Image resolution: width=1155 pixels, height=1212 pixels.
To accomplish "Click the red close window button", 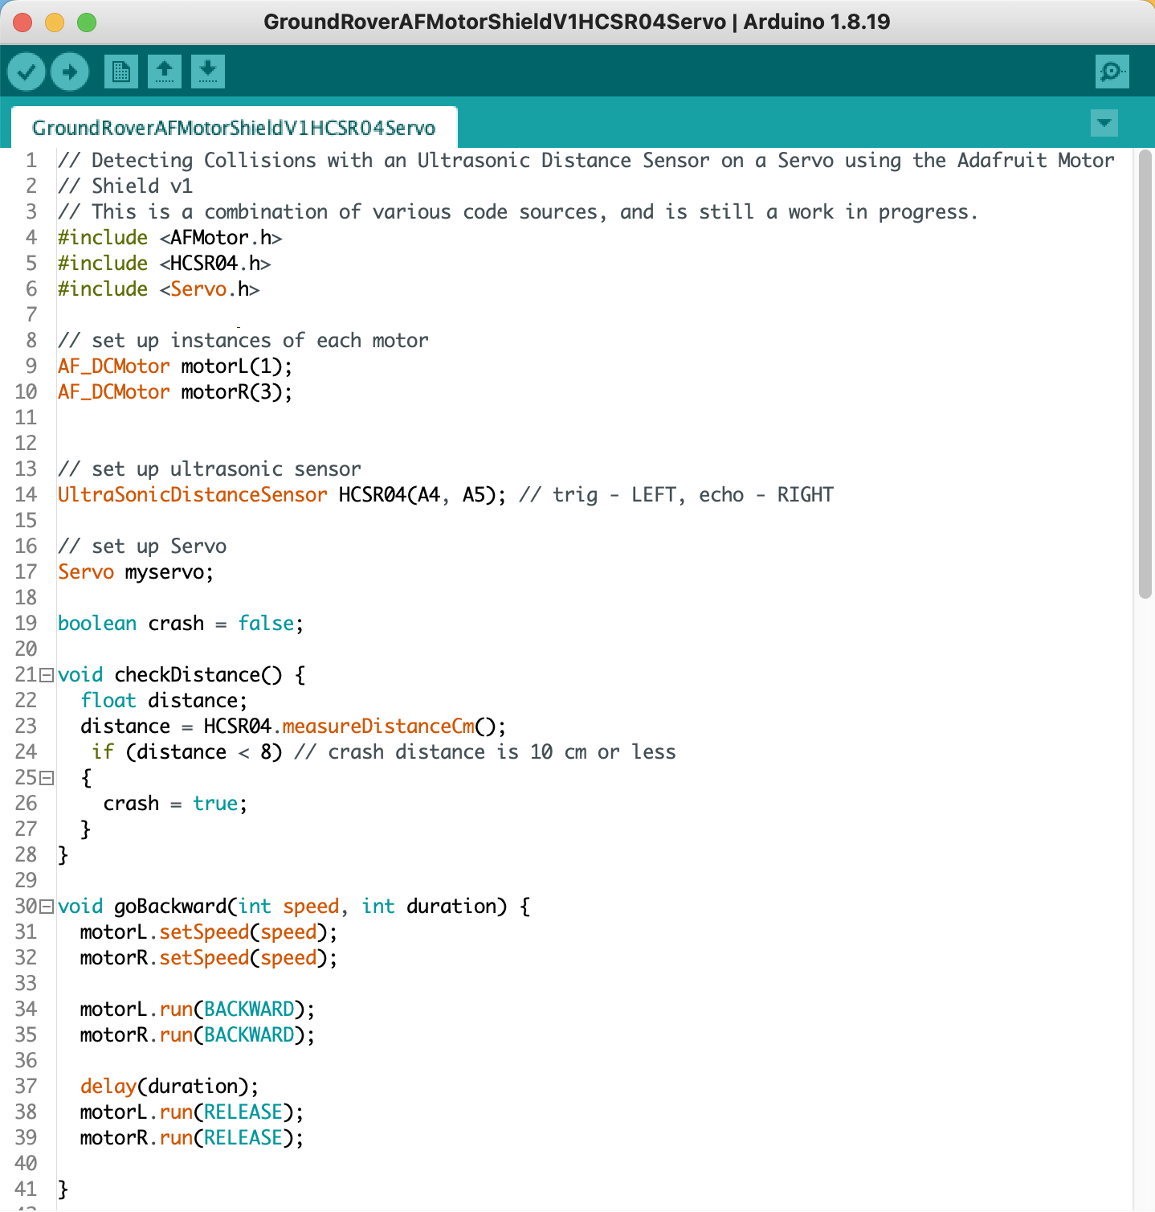I will pyautogui.click(x=22, y=23).
